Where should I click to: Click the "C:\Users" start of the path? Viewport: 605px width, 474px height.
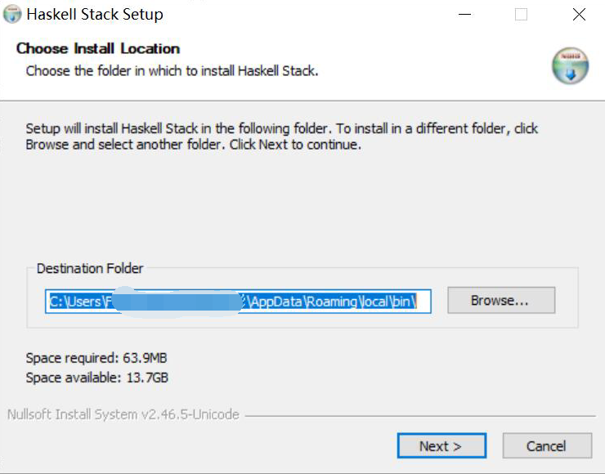[x=75, y=302]
